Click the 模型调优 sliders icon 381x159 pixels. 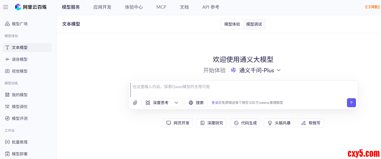pyautogui.click(x=7, y=107)
